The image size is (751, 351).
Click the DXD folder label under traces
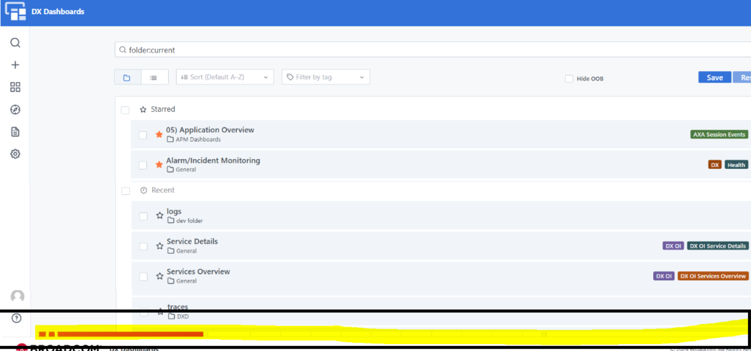pyautogui.click(x=182, y=316)
